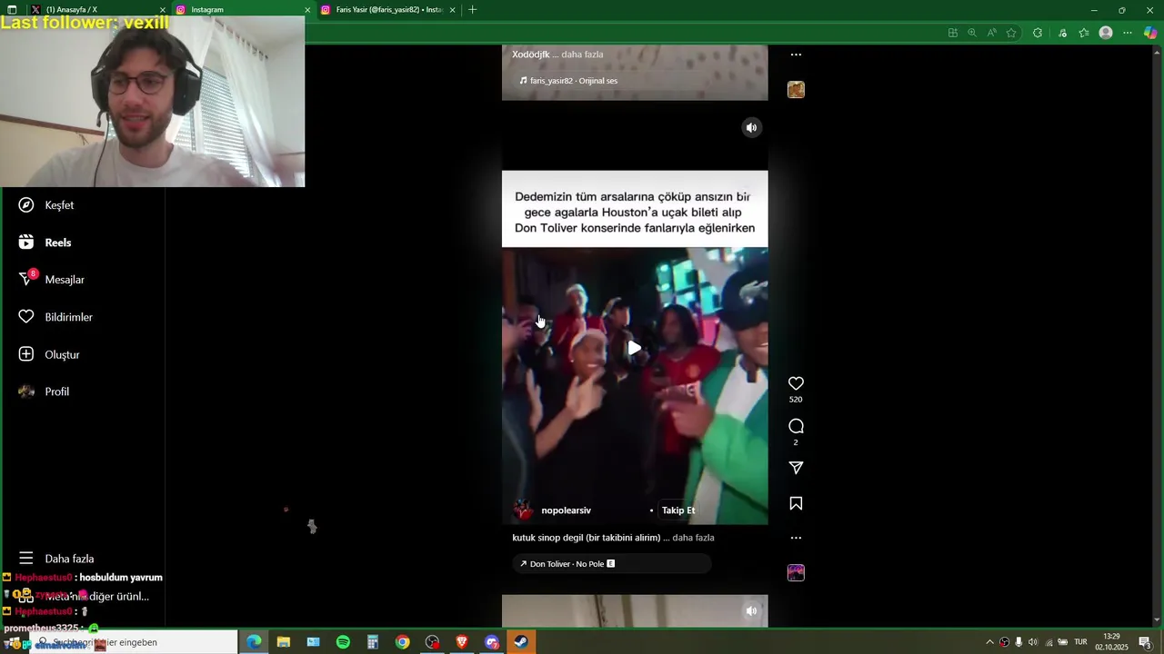Open Bildirimler notifications in sidebar
The height and width of the screenshot is (654, 1164).
tap(56, 317)
